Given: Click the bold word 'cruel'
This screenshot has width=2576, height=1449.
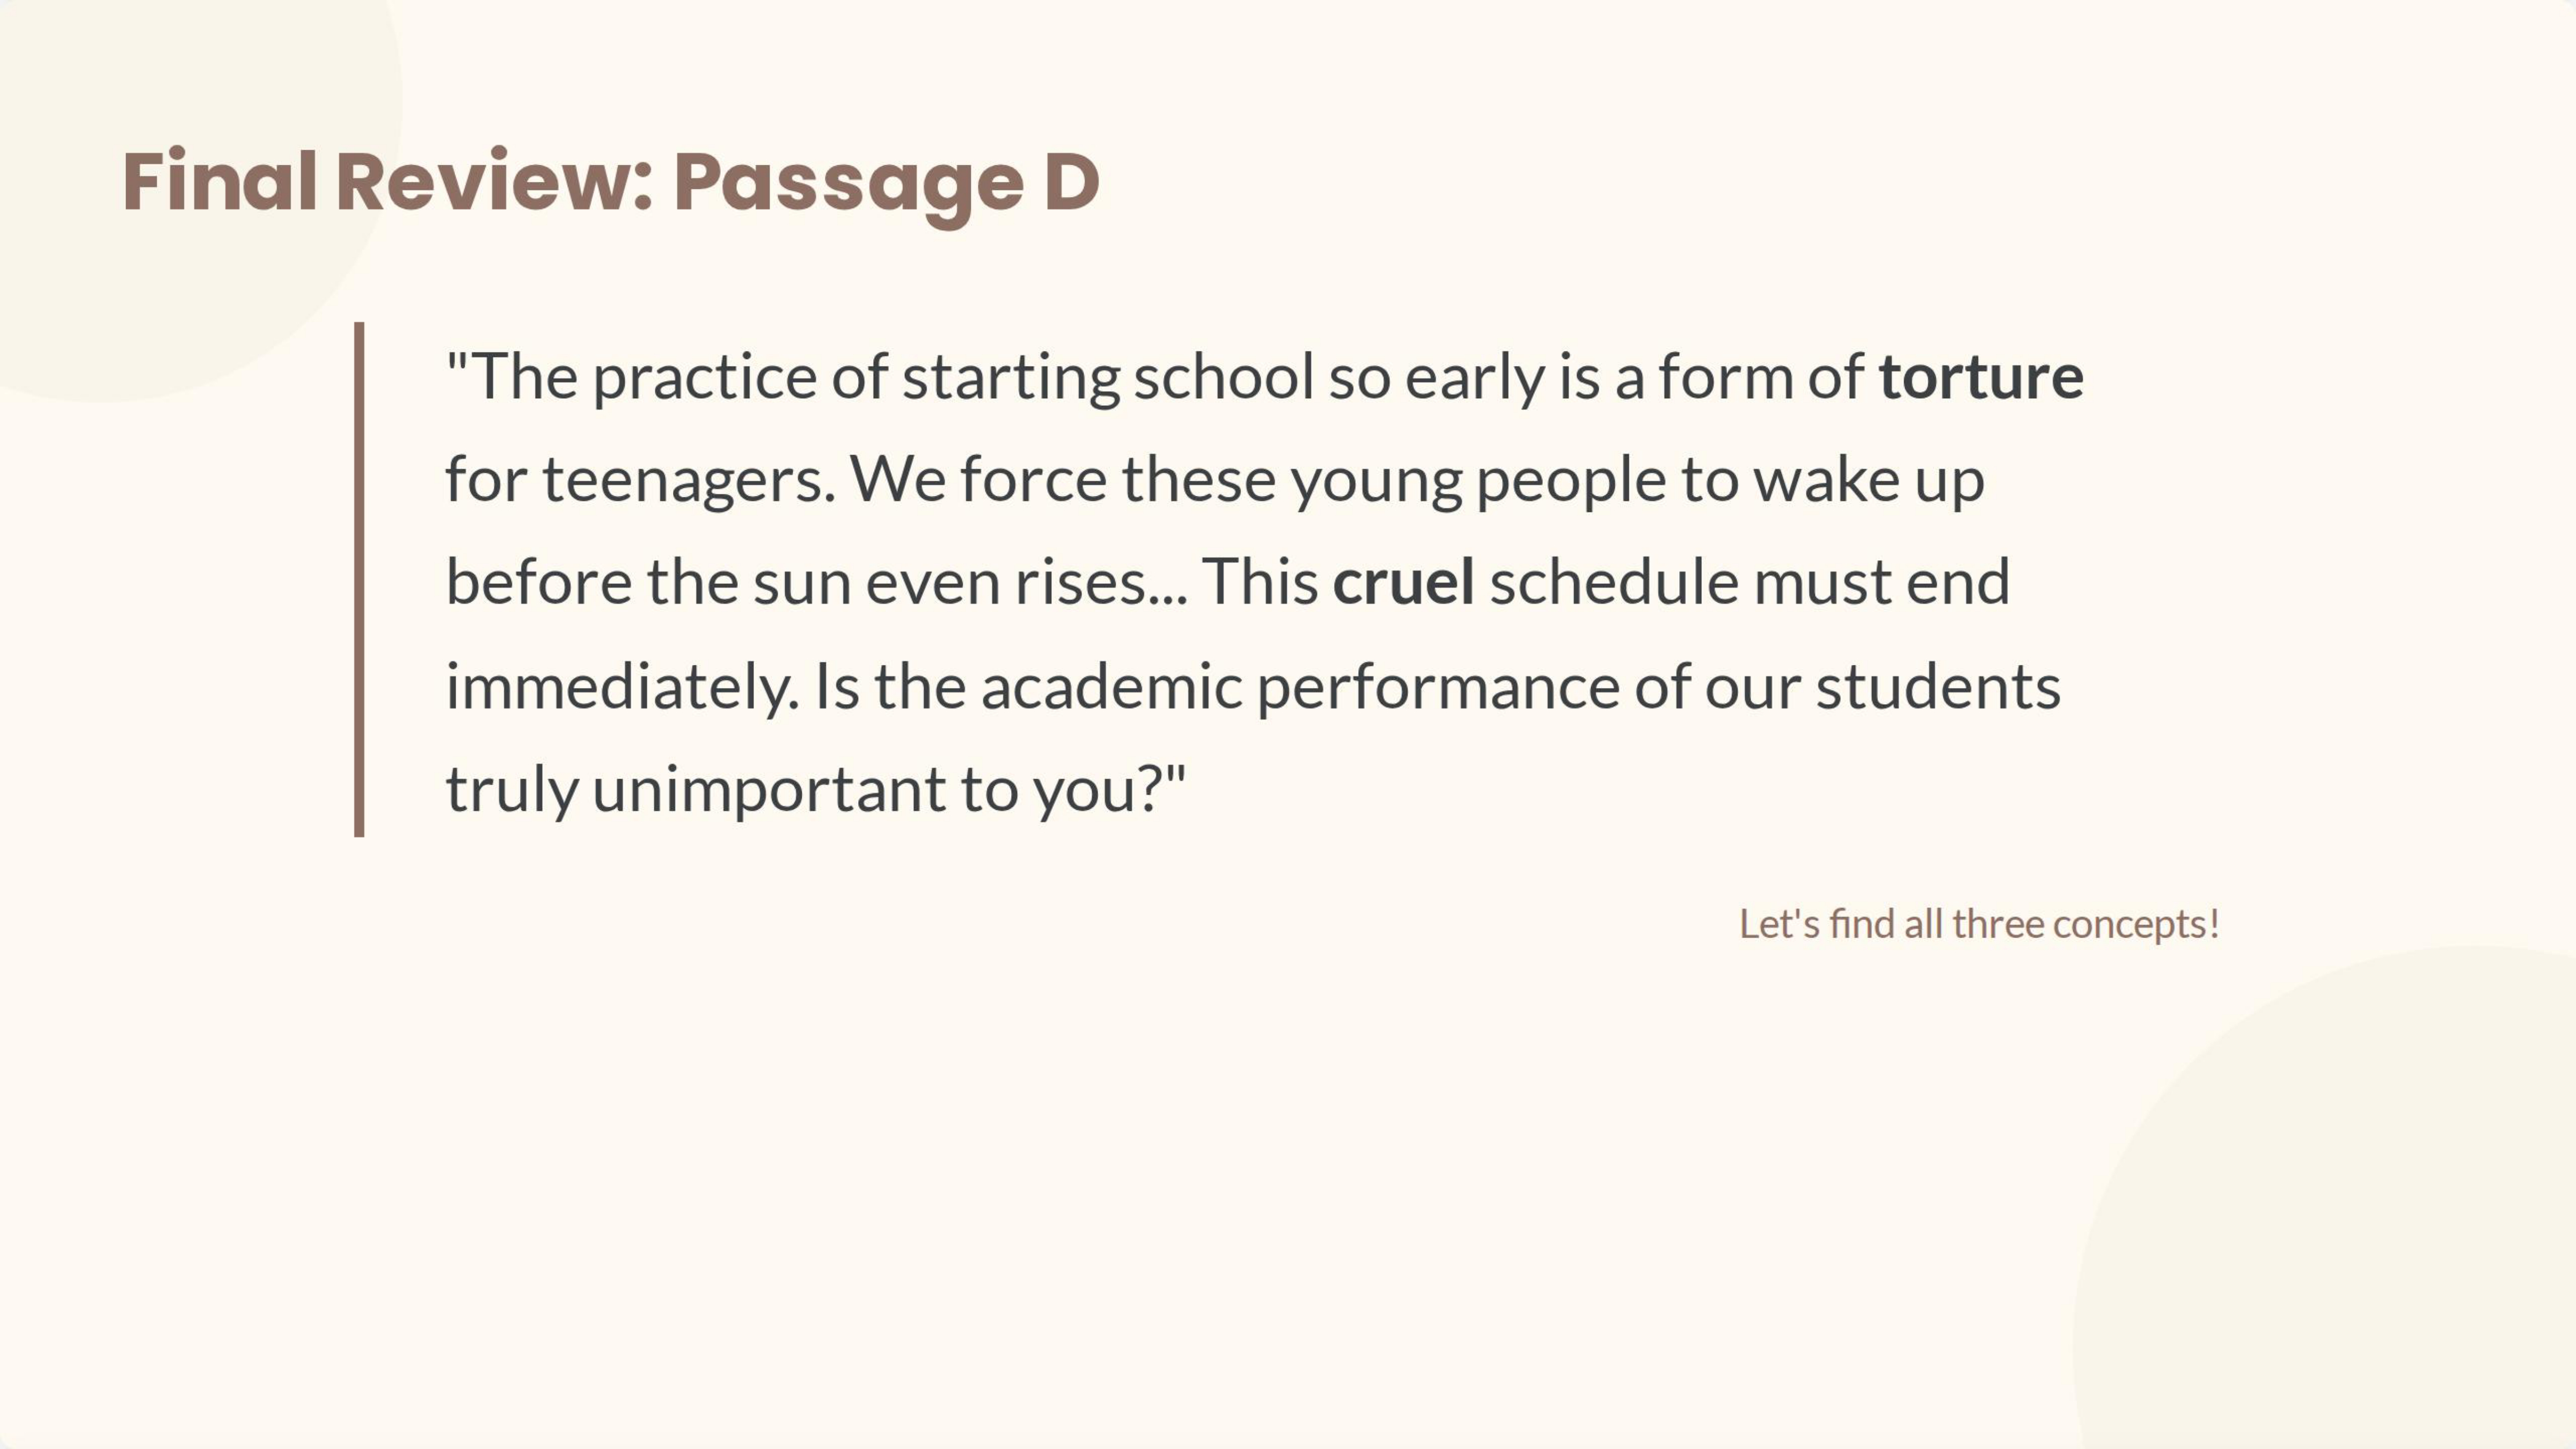Looking at the screenshot, I should click(x=1403, y=583).
